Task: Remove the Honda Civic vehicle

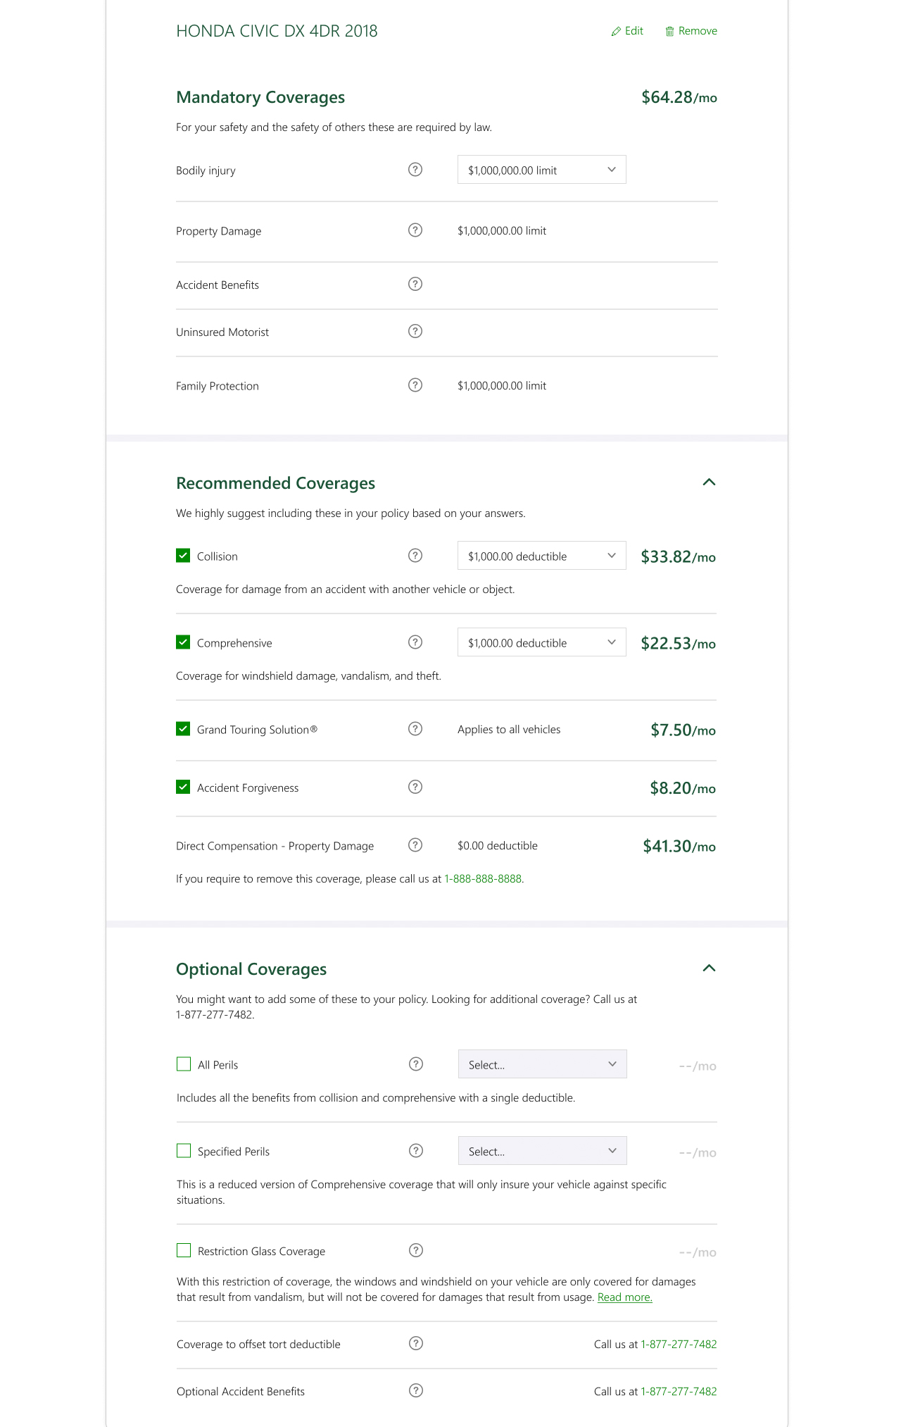Action: tap(691, 31)
